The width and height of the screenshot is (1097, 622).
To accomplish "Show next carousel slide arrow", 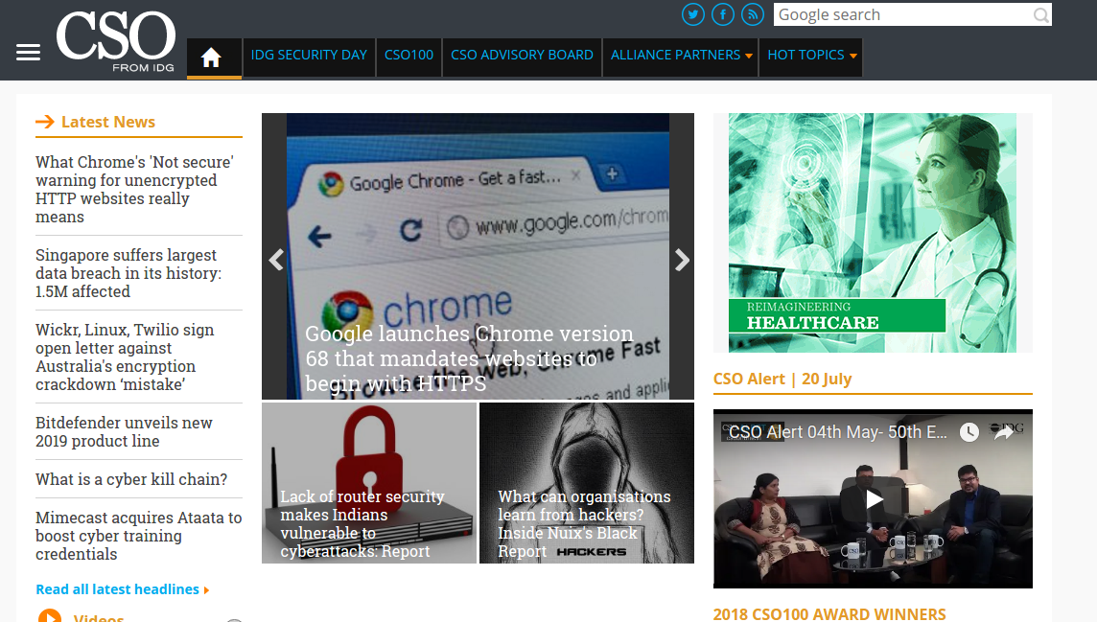I will pos(682,260).
